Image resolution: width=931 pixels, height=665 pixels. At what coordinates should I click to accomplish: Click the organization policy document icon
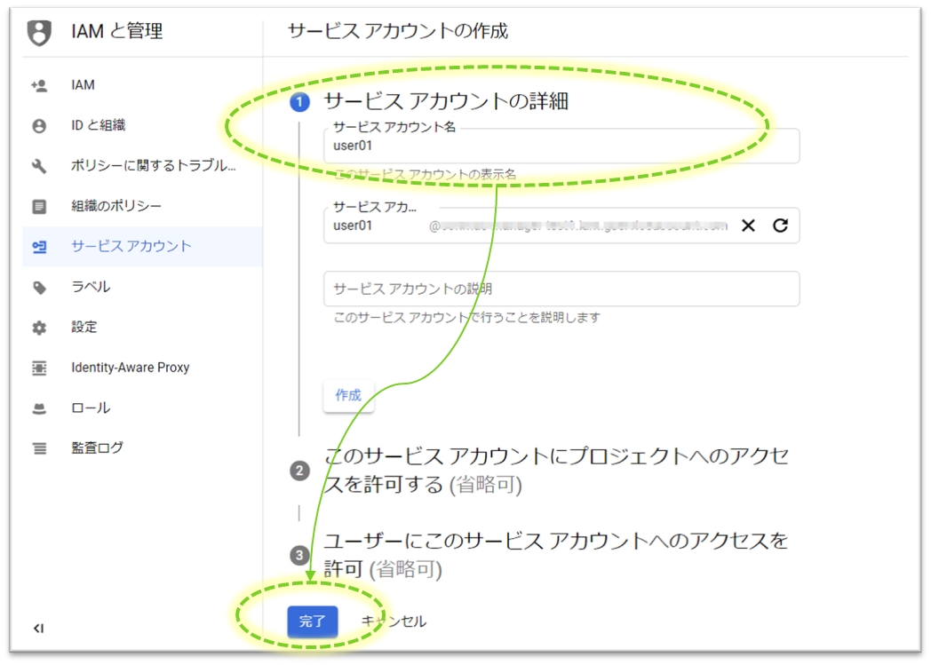[39, 207]
